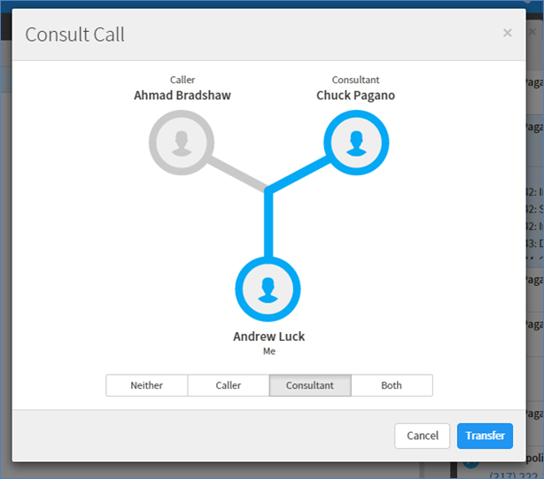Select the Neither option in button group
This screenshot has width=544, height=479.
[x=147, y=385]
